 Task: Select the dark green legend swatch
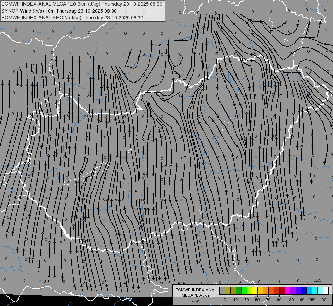[239, 291]
